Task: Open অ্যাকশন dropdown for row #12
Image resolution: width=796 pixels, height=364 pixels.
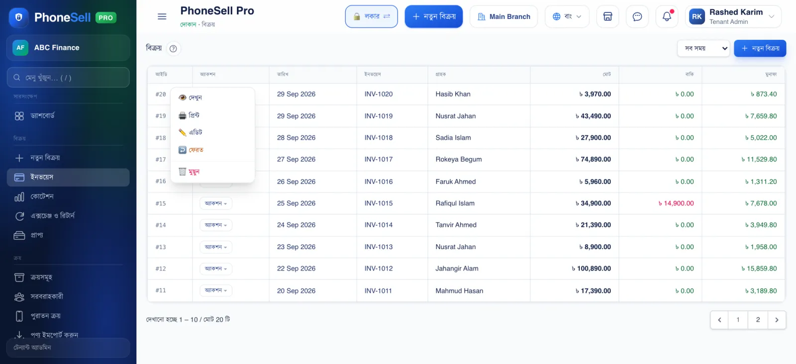Action: [x=216, y=269]
